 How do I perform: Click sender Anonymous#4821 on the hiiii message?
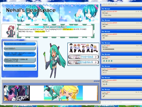pos(112,69)
